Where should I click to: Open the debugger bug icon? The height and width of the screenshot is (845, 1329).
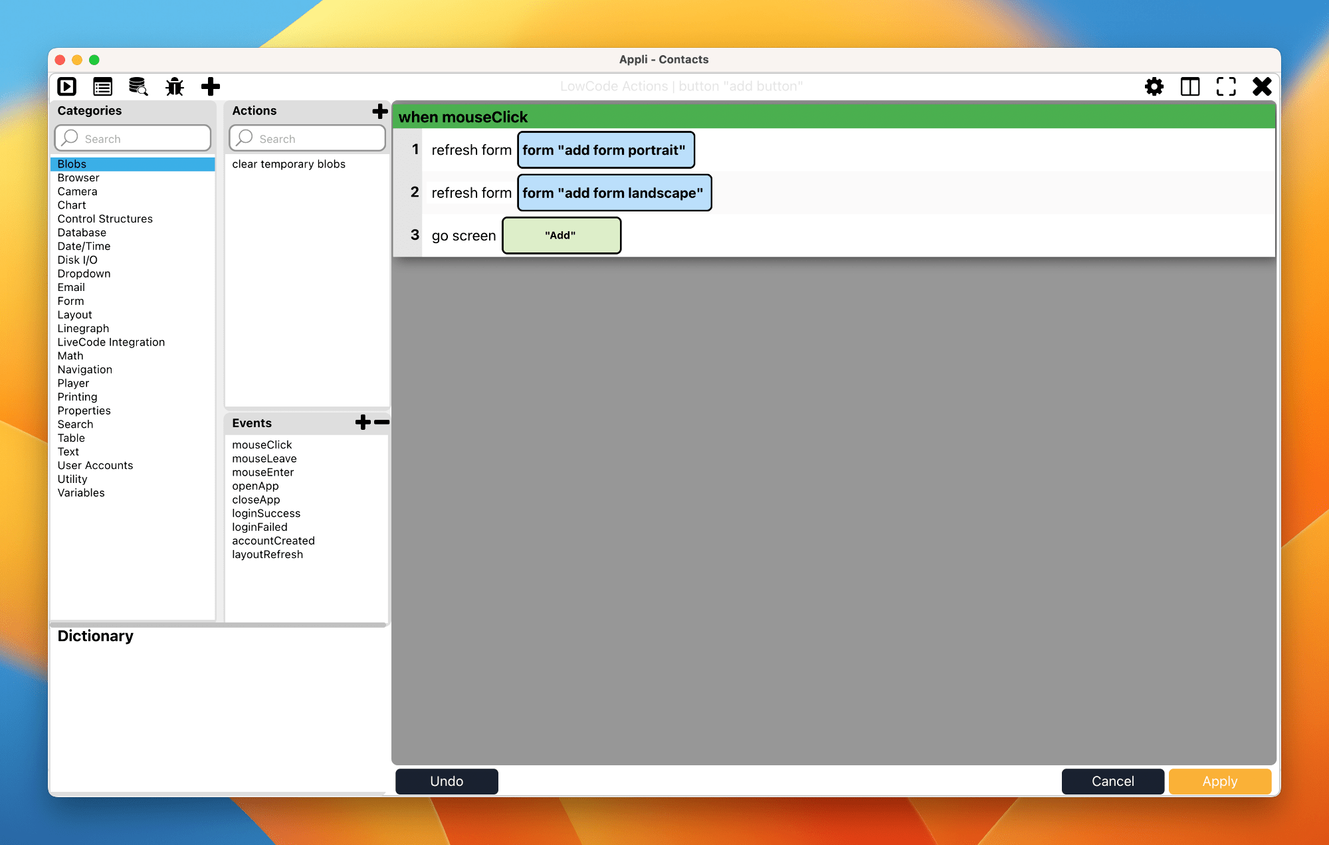[175, 86]
